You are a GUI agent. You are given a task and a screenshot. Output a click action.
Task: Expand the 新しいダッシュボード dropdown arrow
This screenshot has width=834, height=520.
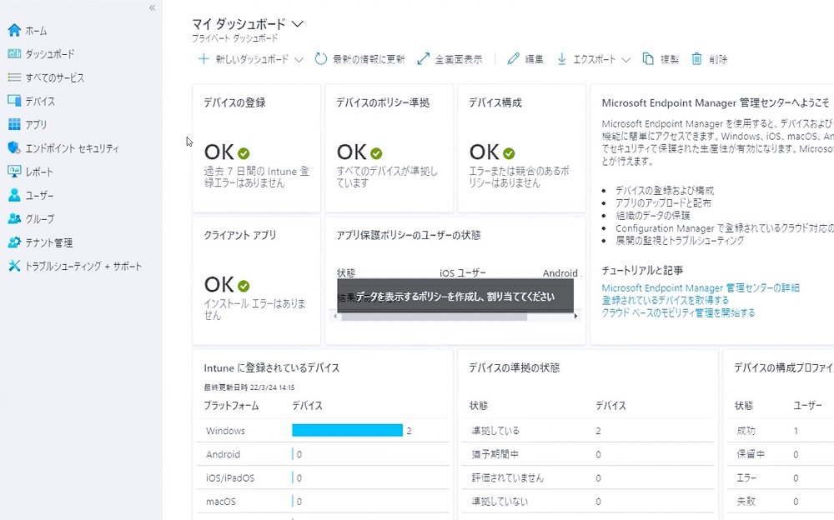tap(299, 60)
